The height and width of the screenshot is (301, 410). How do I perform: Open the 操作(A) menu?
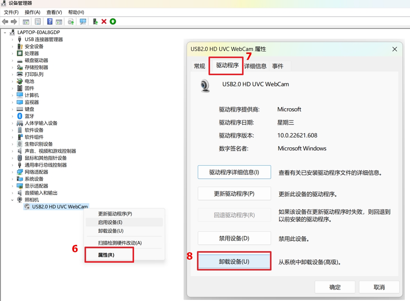[x=32, y=12]
